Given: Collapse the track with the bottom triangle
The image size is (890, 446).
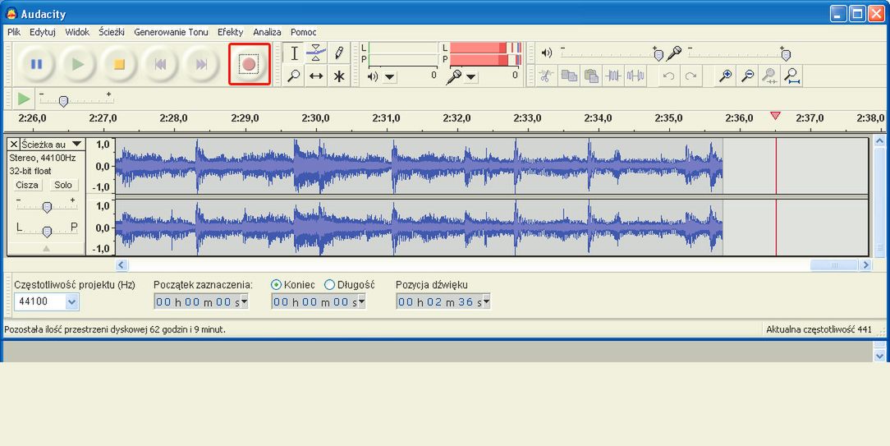Looking at the screenshot, I should (46, 248).
